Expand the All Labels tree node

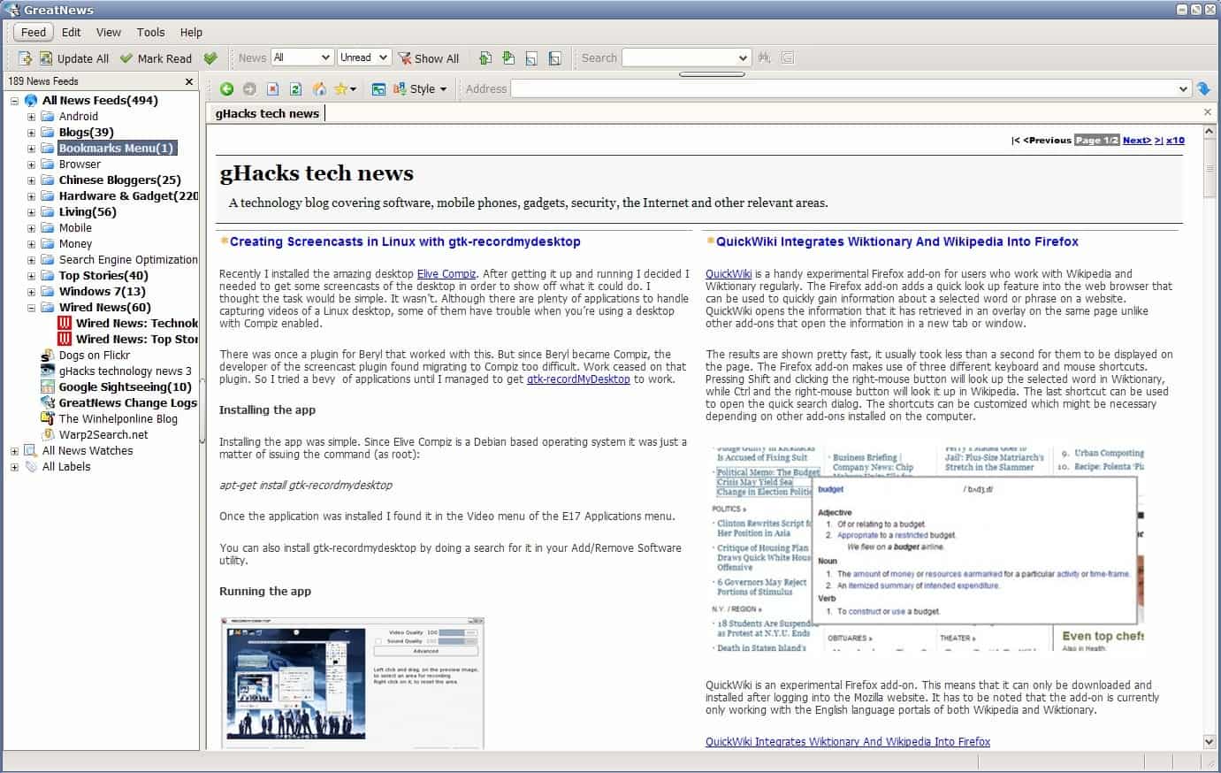pos(14,467)
